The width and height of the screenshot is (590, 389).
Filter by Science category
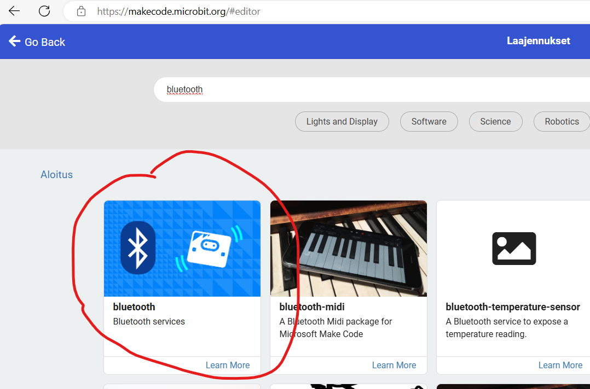tap(495, 121)
